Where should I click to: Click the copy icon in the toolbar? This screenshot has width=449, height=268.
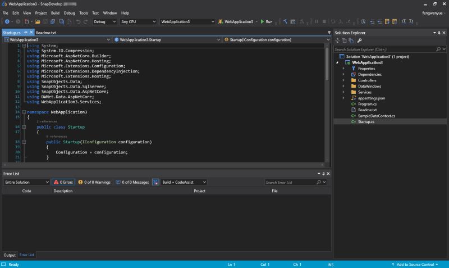[x=62, y=21]
